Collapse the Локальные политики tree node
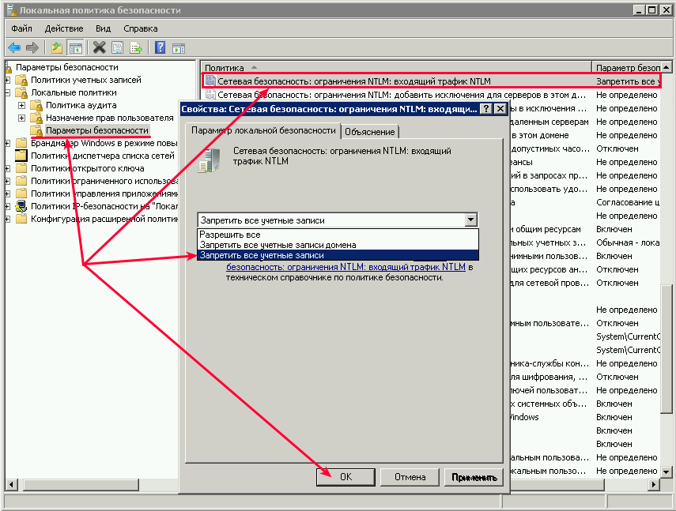Screen dimensions: 676x511 pos(8,93)
